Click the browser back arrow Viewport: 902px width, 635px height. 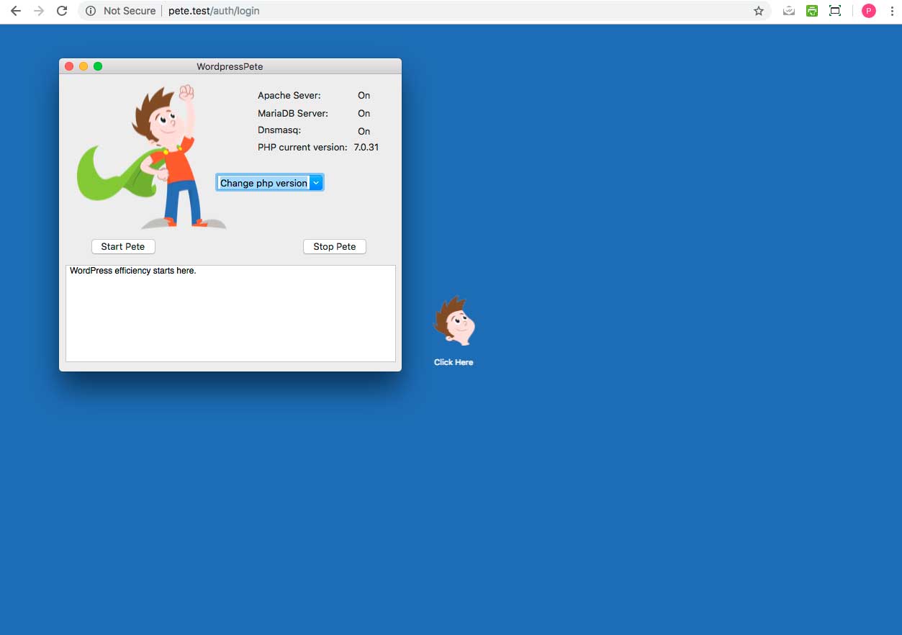(x=15, y=11)
